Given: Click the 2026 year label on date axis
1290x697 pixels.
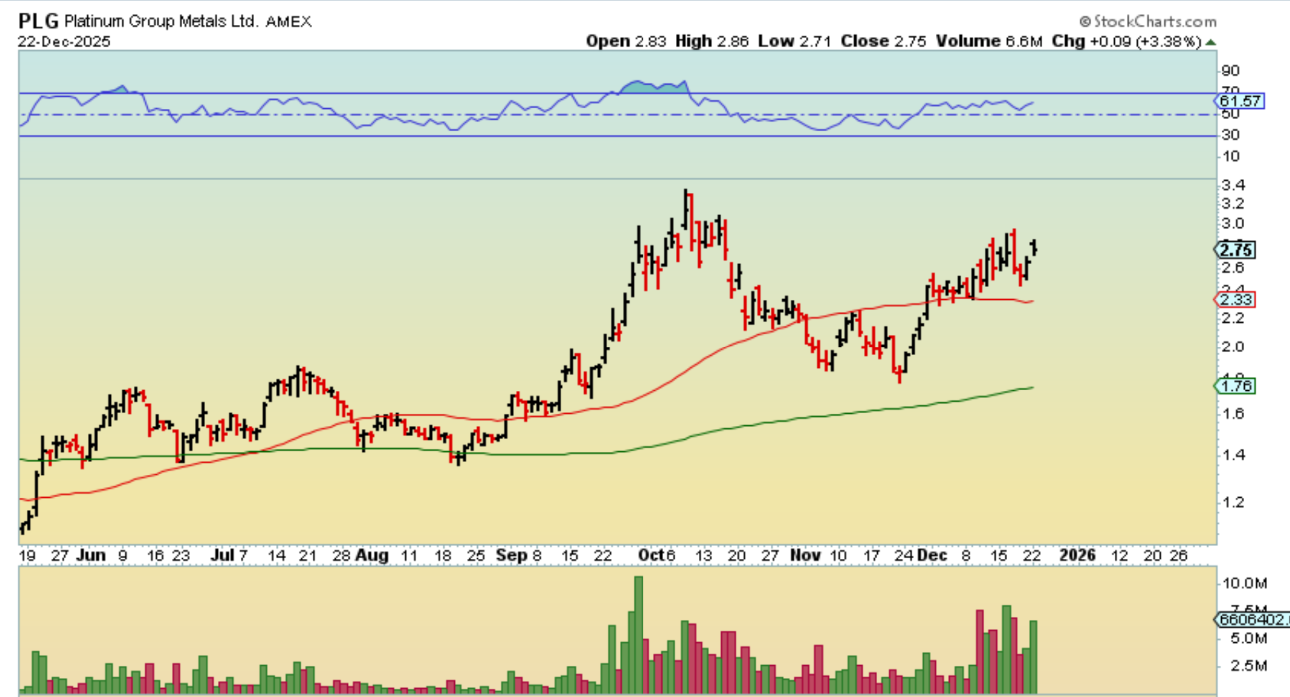Looking at the screenshot, I should 1077,555.
